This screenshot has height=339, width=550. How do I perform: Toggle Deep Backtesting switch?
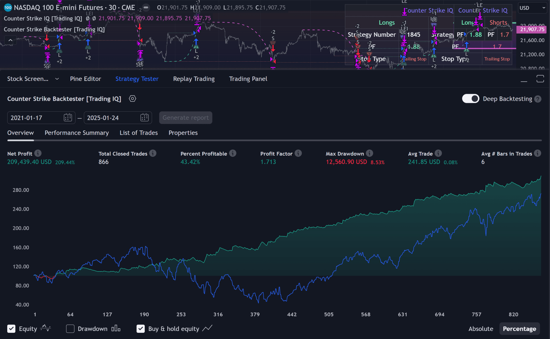pyautogui.click(x=471, y=99)
